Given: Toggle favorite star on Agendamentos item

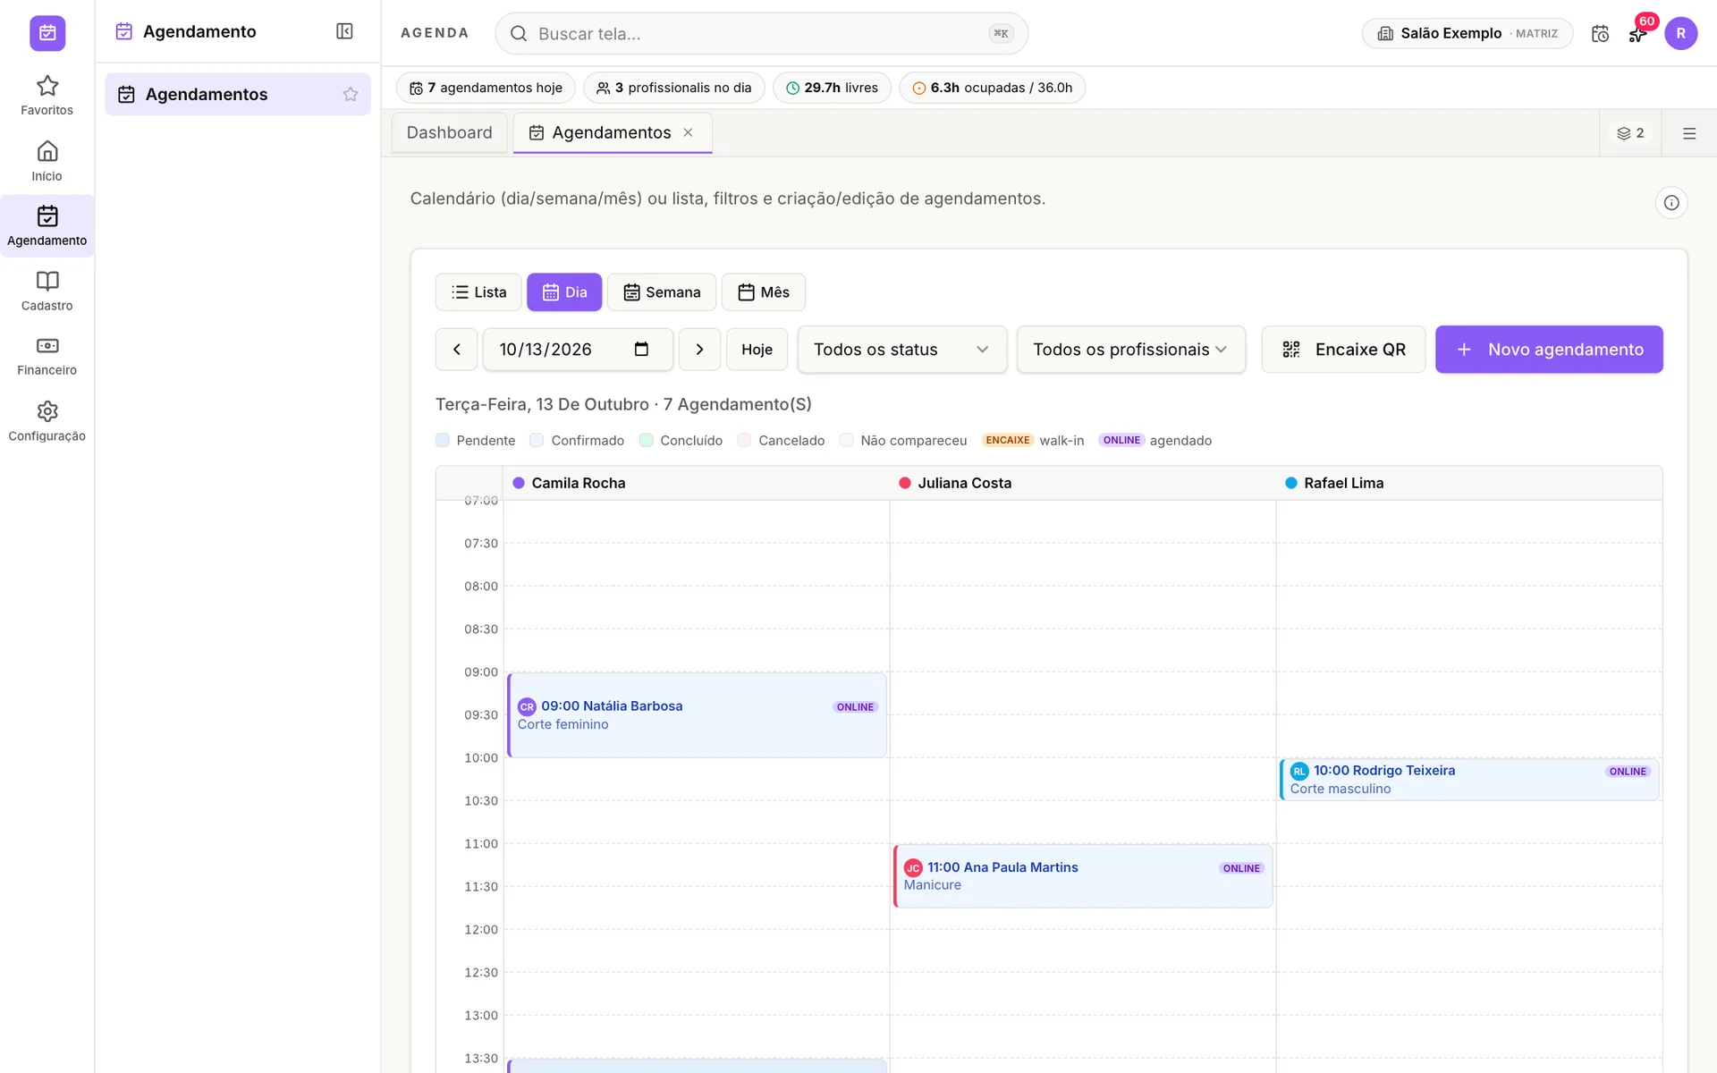Looking at the screenshot, I should (x=351, y=94).
